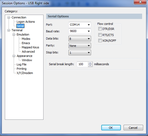
Task: Collapse the Connection tree node
Action: [9, 17]
